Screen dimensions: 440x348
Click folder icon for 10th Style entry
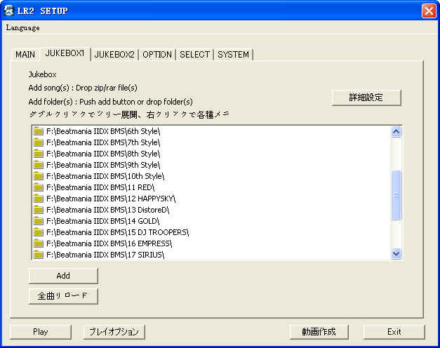(x=38, y=176)
